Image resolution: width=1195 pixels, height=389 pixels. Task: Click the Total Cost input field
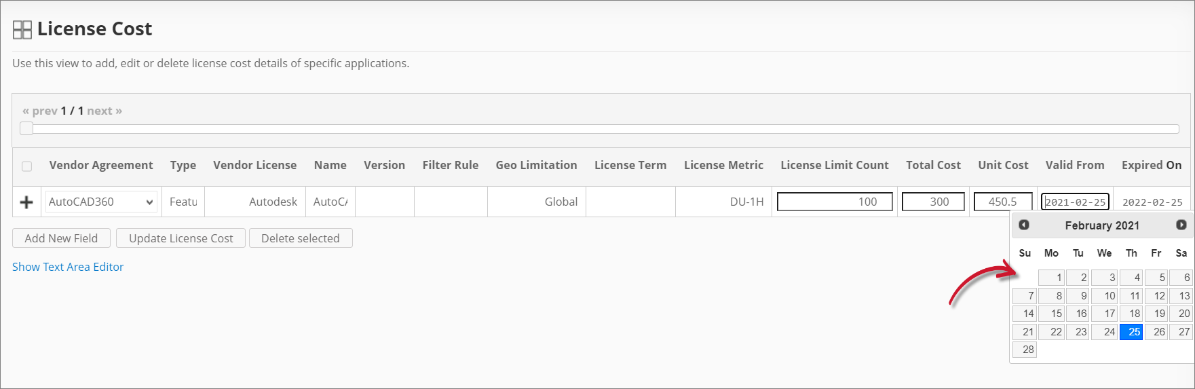[932, 202]
